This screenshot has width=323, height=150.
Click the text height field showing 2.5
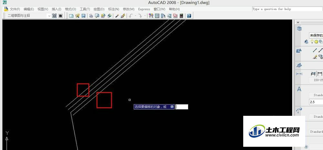[316, 102]
